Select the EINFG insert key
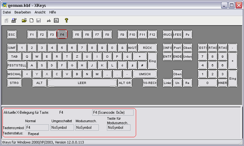244x146 pixels. coord(167,48)
